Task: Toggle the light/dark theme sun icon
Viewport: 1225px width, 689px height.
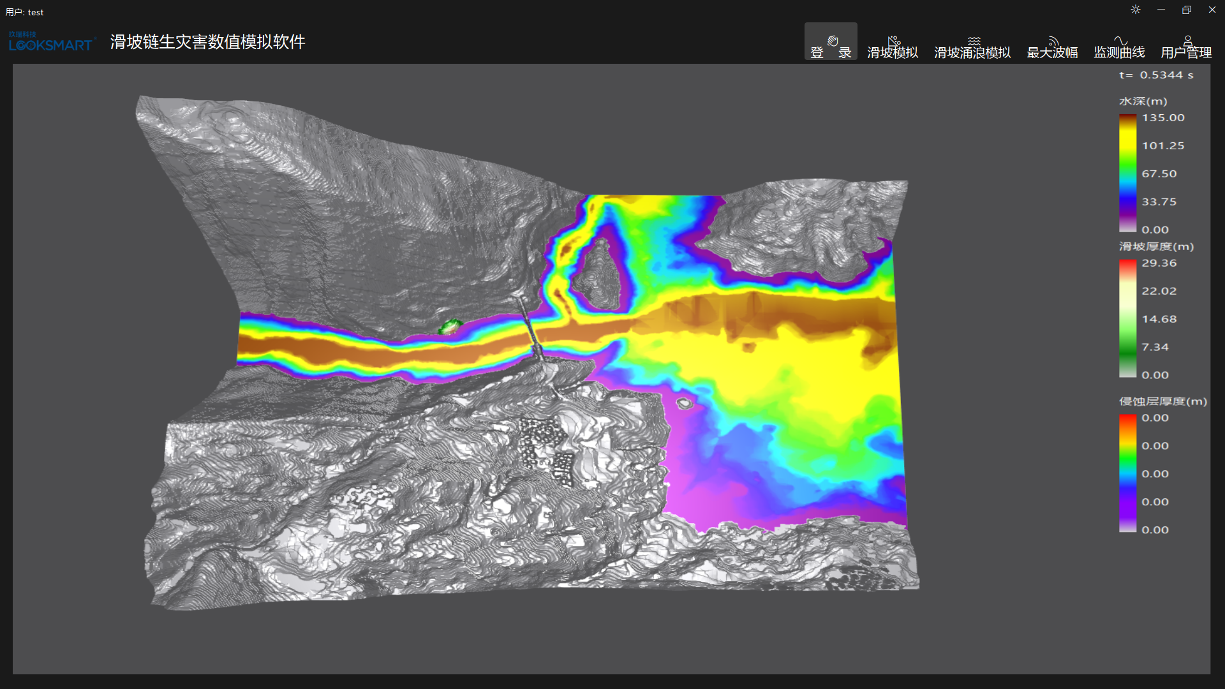Action: (x=1136, y=10)
